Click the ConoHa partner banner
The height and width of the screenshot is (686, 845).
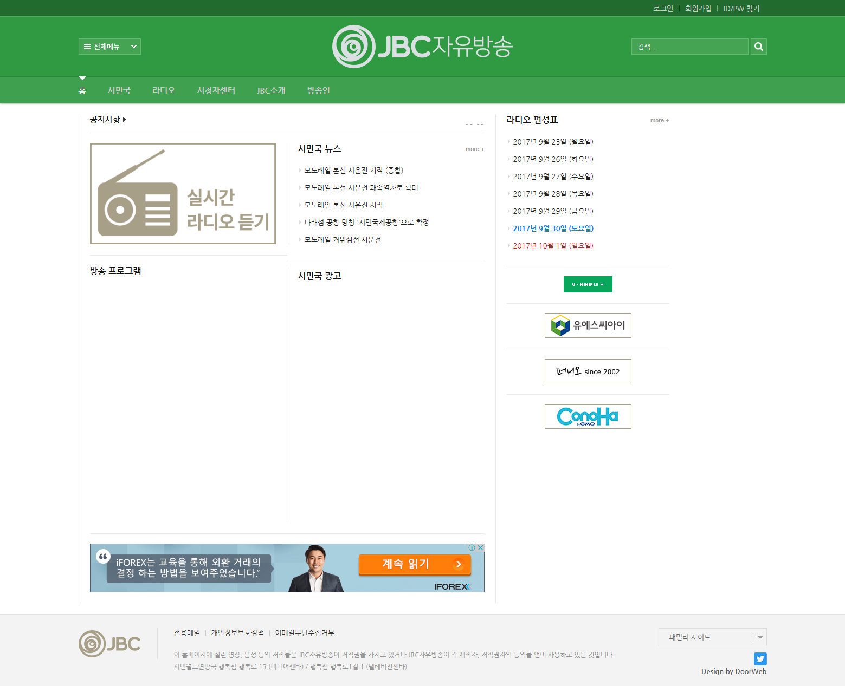pos(588,416)
